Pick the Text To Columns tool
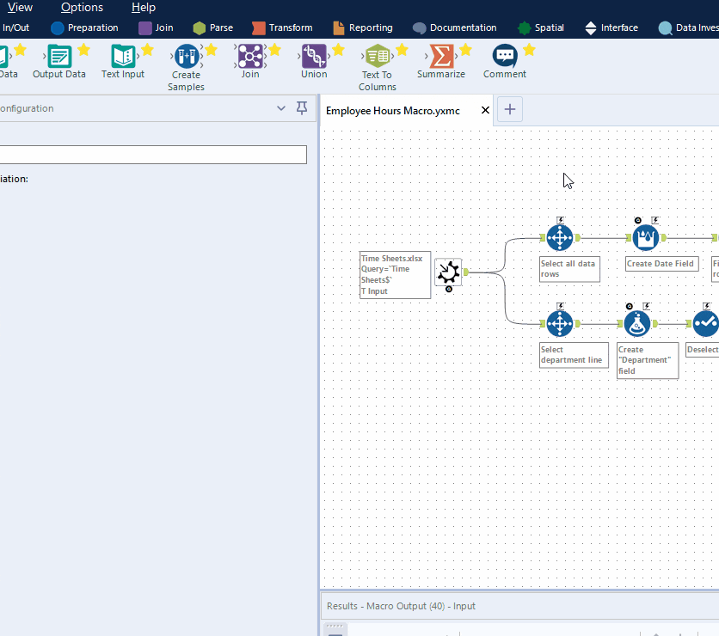The height and width of the screenshot is (636, 719). tap(378, 57)
